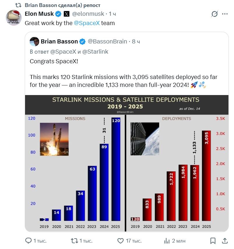Open the @SpaceX mention link
This screenshot has height=249, width=234.
pos(87,23)
